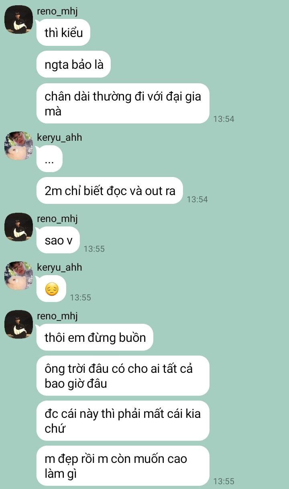Tap "ông trời đâu có cho ai tất cả" message
Screen dimensions: 289x489
[123, 376]
